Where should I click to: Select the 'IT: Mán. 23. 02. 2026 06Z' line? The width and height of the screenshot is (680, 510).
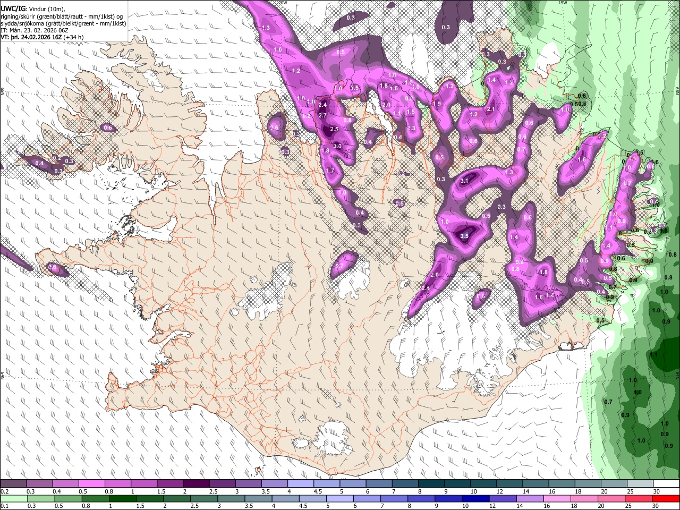click(x=35, y=31)
